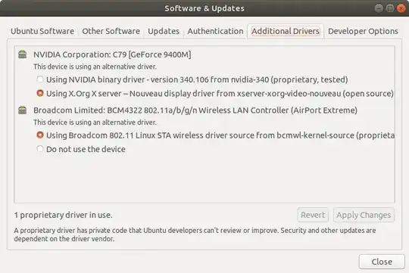Select the Additional Drivers tab
Image resolution: width=409 pixels, height=273 pixels.
point(286,31)
